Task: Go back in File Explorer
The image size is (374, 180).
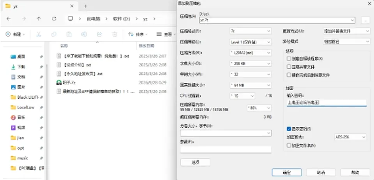Action: [9, 19]
